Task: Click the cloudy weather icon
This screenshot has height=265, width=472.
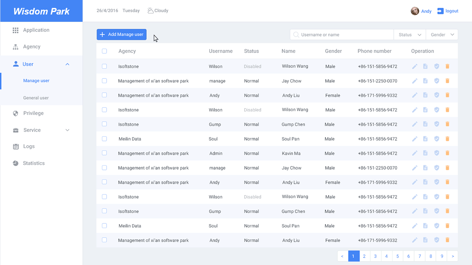Action: tap(150, 11)
